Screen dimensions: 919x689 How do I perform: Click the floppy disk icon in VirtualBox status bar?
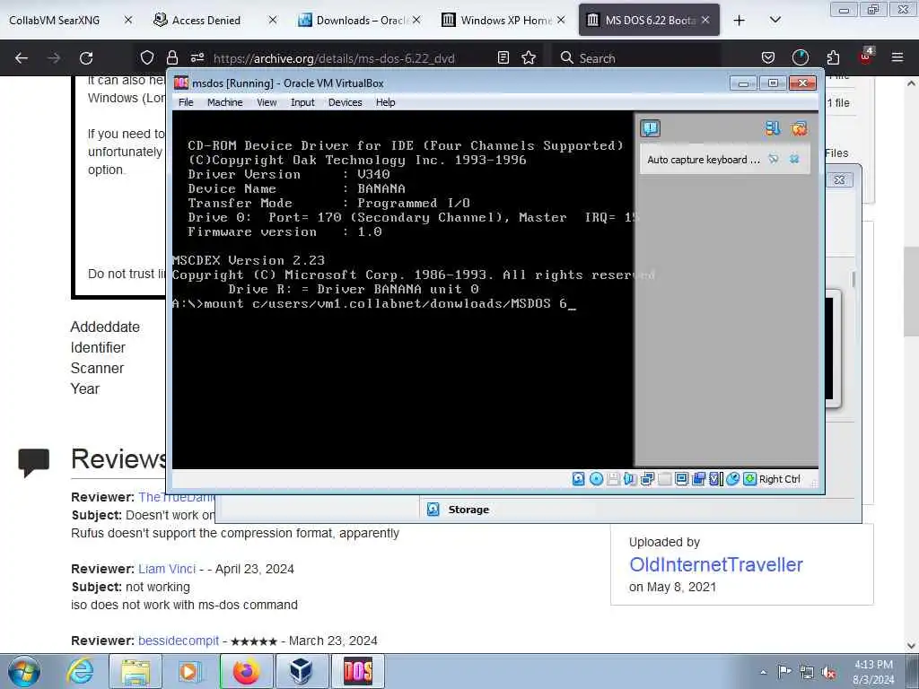point(613,479)
